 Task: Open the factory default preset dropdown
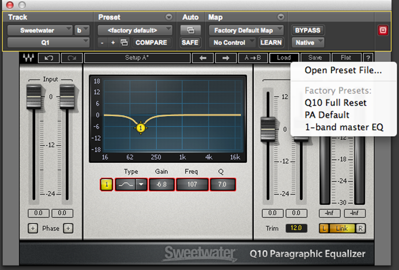coord(135,30)
